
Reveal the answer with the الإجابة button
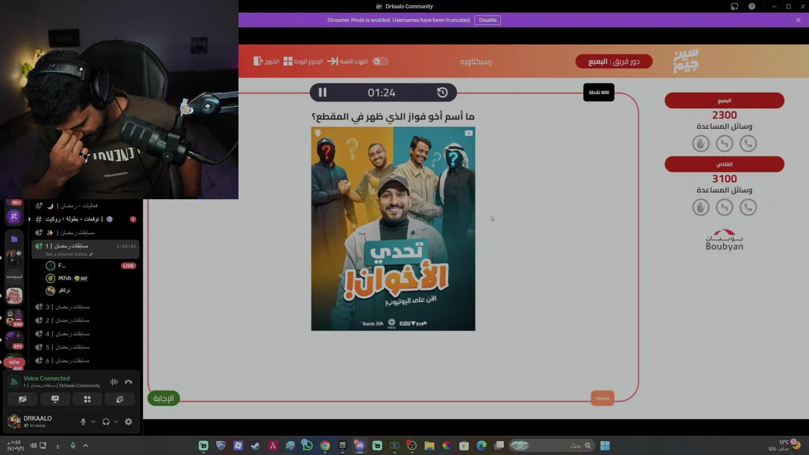164,398
